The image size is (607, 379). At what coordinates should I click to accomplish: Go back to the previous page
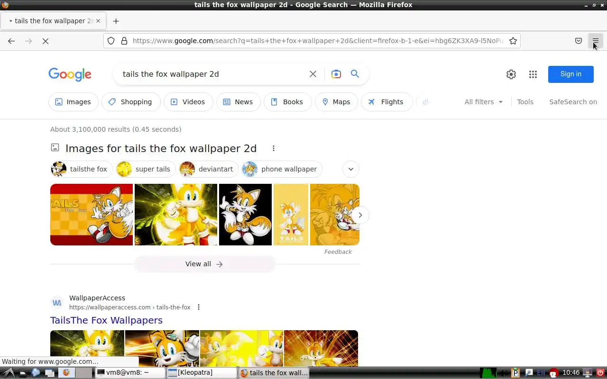click(x=11, y=41)
